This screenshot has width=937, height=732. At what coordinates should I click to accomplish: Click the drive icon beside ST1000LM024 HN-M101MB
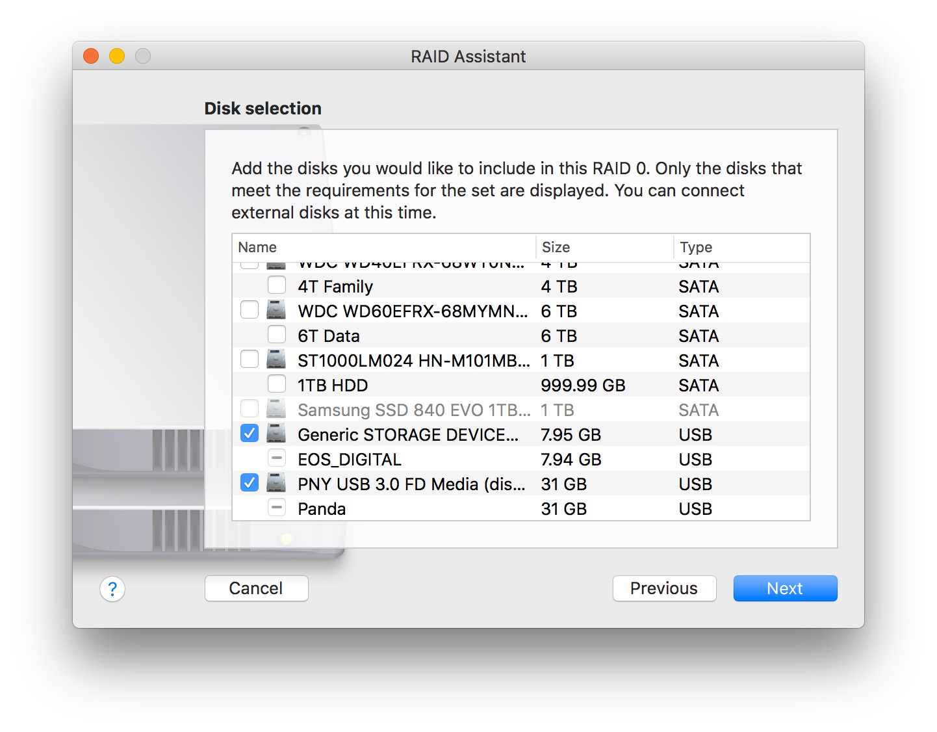pos(276,359)
